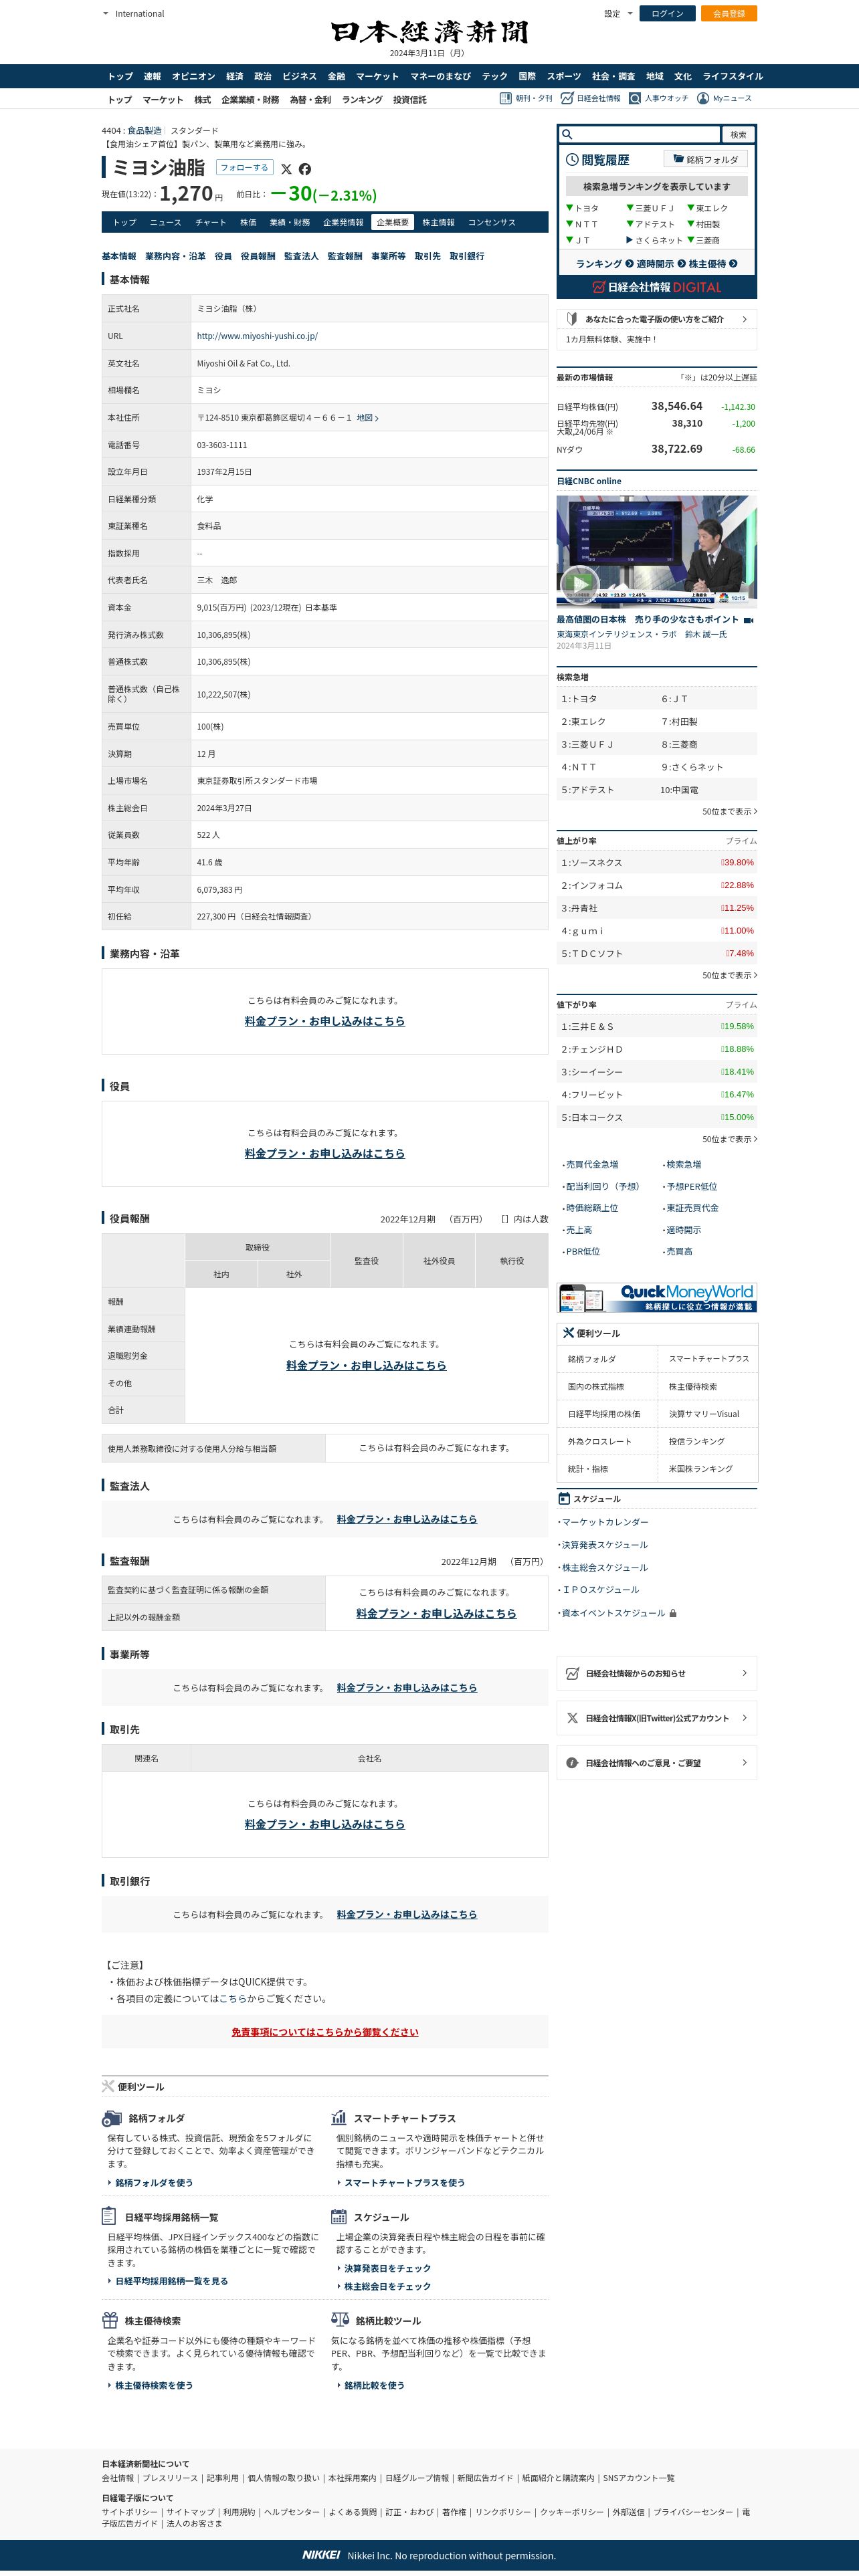859x2576 pixels.
Task: Open the International dropdown
Action: pyautogui.click(x=134, y=14)
